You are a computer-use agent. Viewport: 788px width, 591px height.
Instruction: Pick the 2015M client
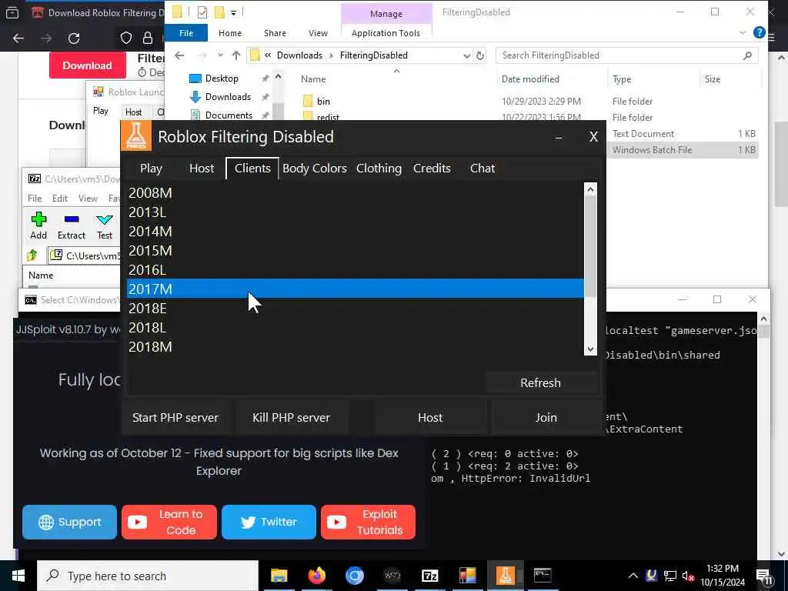click(x=355, y=250)
